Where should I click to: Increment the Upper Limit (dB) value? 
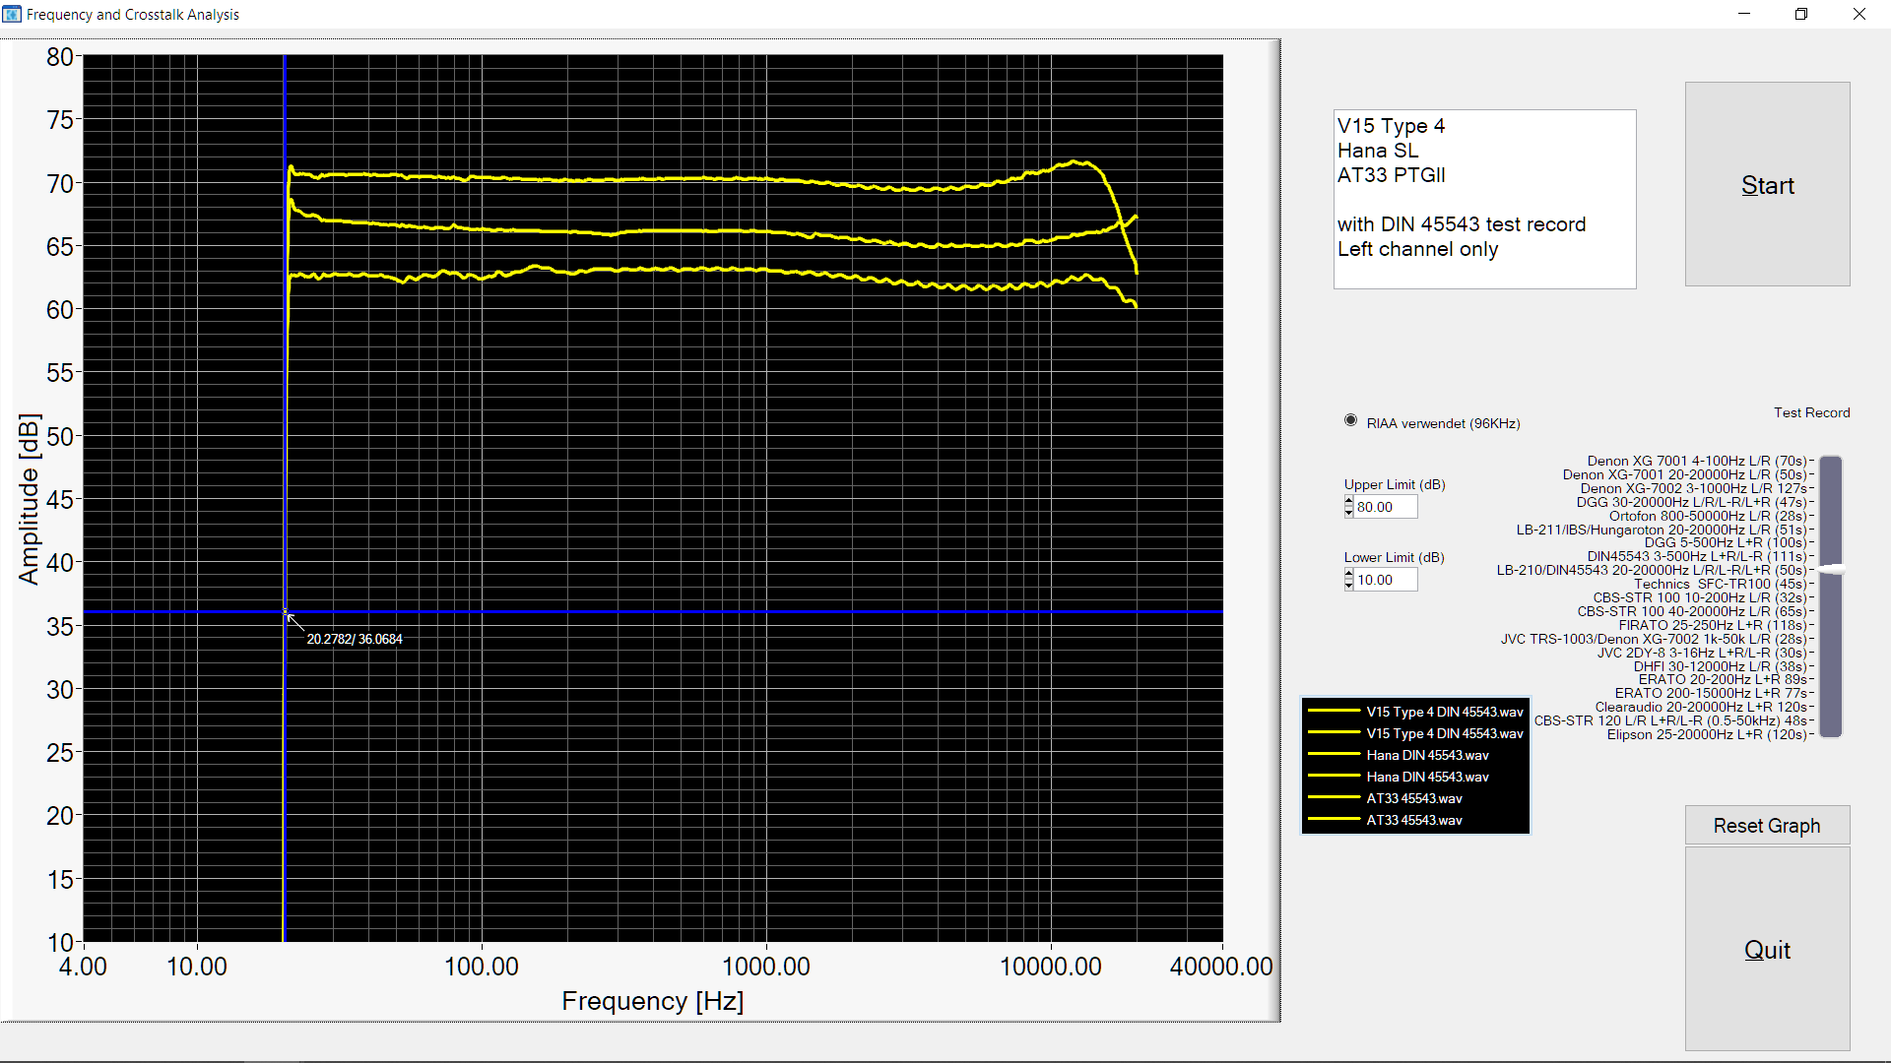coord(1348,501)
